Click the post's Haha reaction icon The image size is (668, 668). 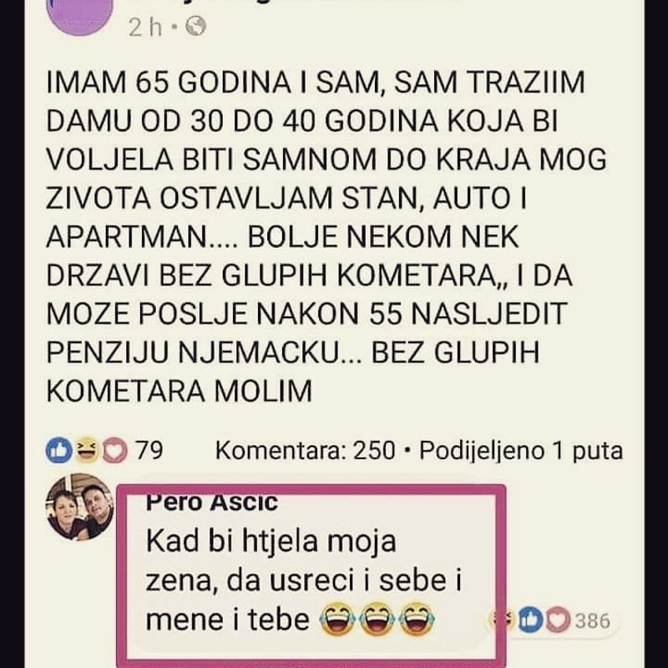[x=84, y=451]
